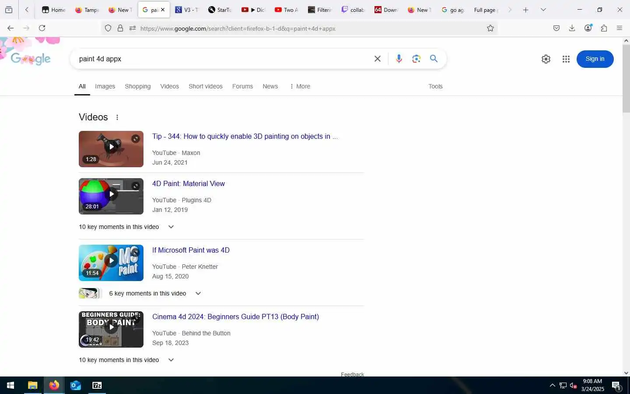Select the All results tab
The width and height of the screenshot is (630, 394).
82,86
